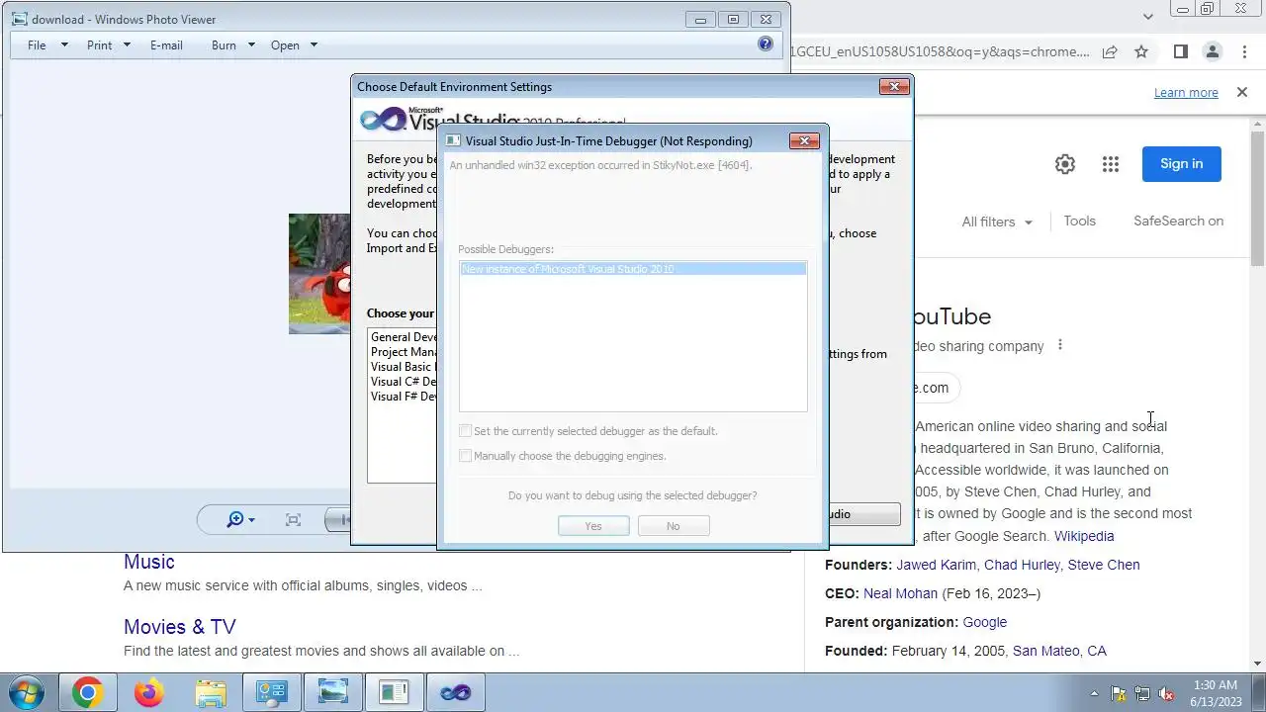Open the Wikipedia source link

1084,536
